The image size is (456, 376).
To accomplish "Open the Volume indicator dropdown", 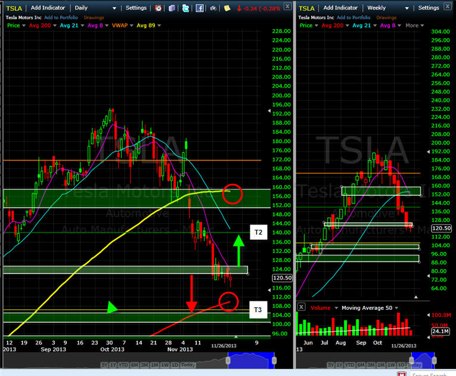I will point(336,308).
